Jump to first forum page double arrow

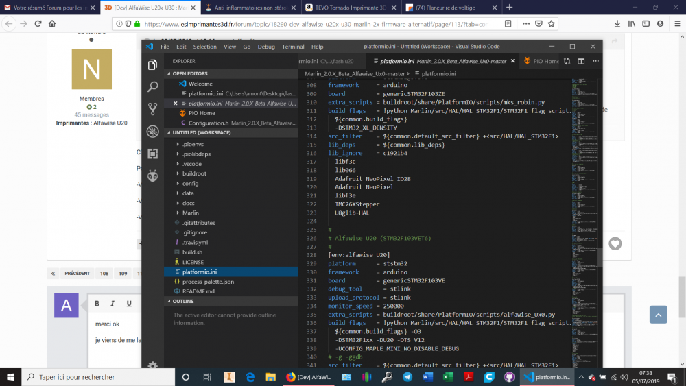click(x=53, y=273)
